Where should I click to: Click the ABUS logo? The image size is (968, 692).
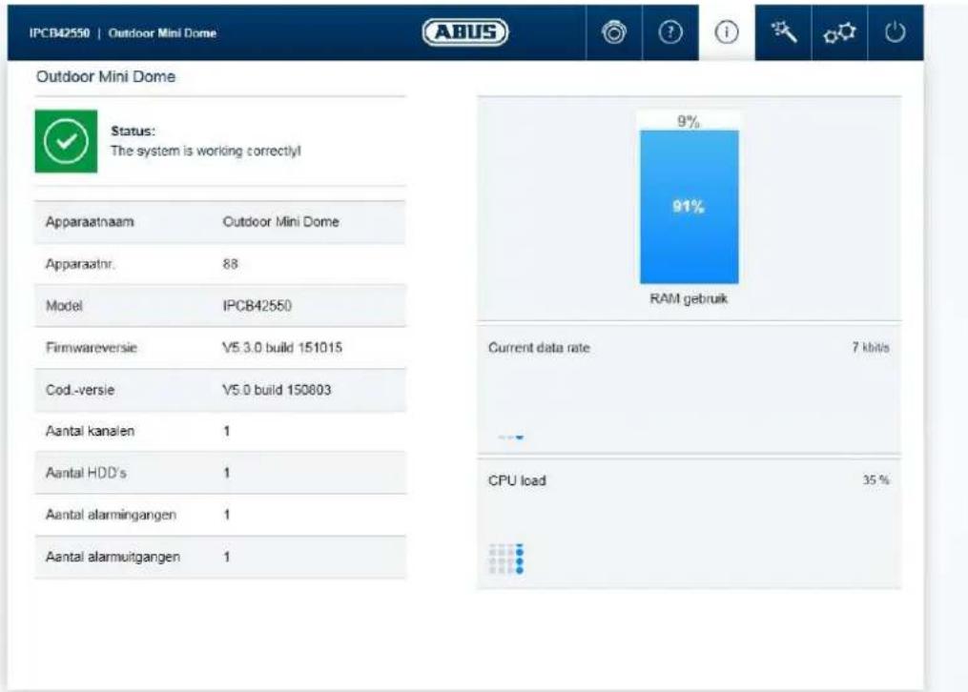pos(465,32)
